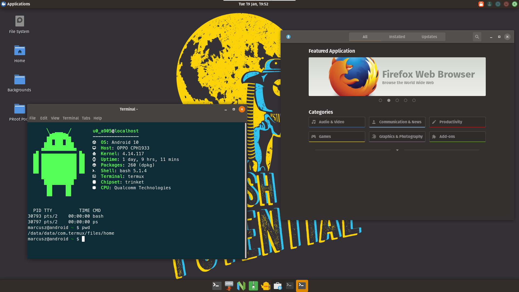Image resolution: width=519 pixels, height=292 pixels.
Task: Open search in the software center
Action: pyautogui.click(x=477, y=37)
